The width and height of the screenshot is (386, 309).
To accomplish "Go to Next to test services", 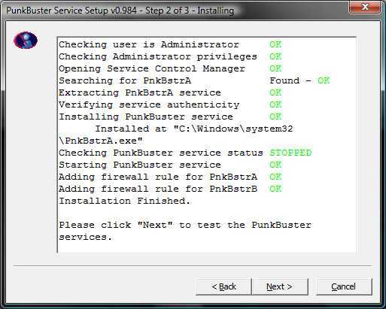I will coord(280,286).
